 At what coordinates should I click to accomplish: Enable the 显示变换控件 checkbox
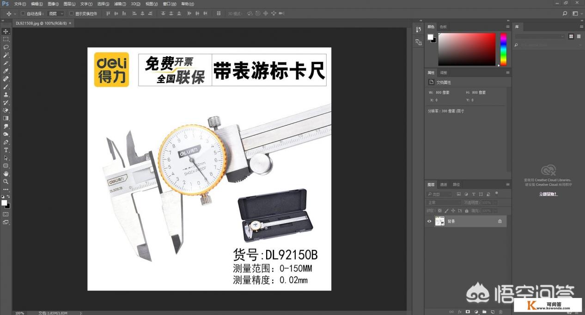point(71,14)
